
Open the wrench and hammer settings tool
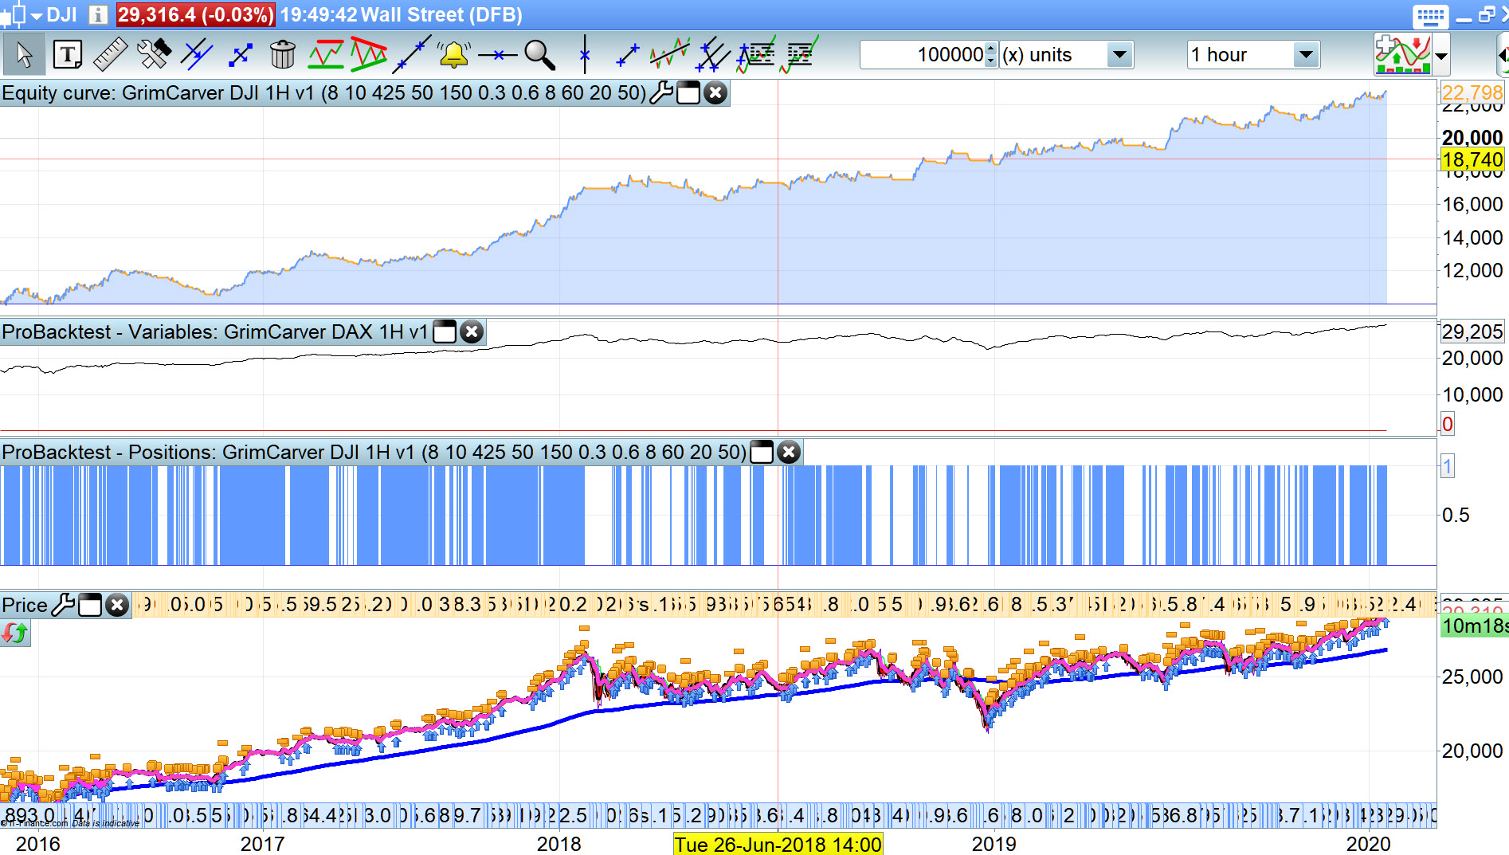tap(154, 55)
